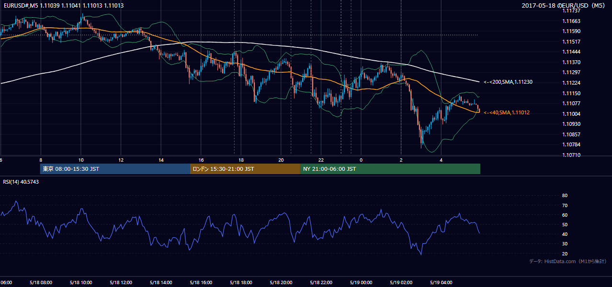The image size is (612, 287).
Task: Click RSI scale level 60
Action: (565, 215)
